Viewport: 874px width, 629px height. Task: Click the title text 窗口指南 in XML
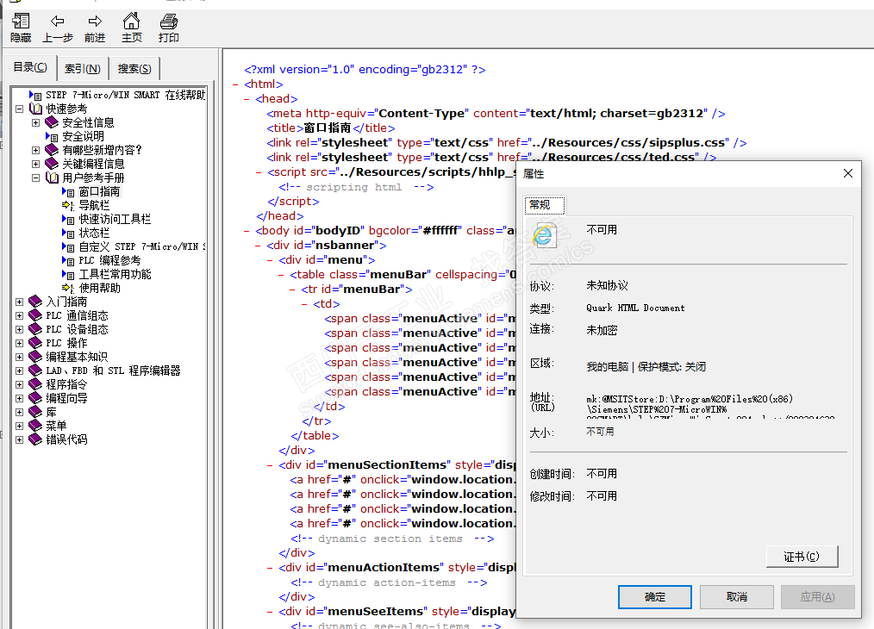(328, 128)
